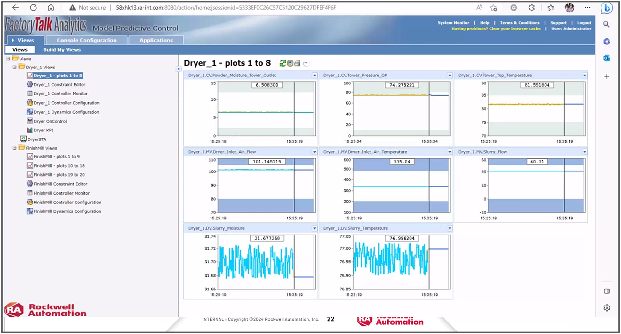Viewport: 621px width, 334px height.
Task: Open dropdown for Dryer_Inlet_Air_Temperature plot
Action: 450,152
